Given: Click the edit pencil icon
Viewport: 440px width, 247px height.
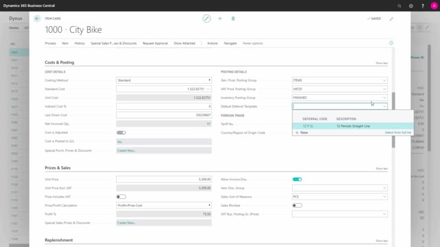Looking at the screenshot, I should coord(206,19).
